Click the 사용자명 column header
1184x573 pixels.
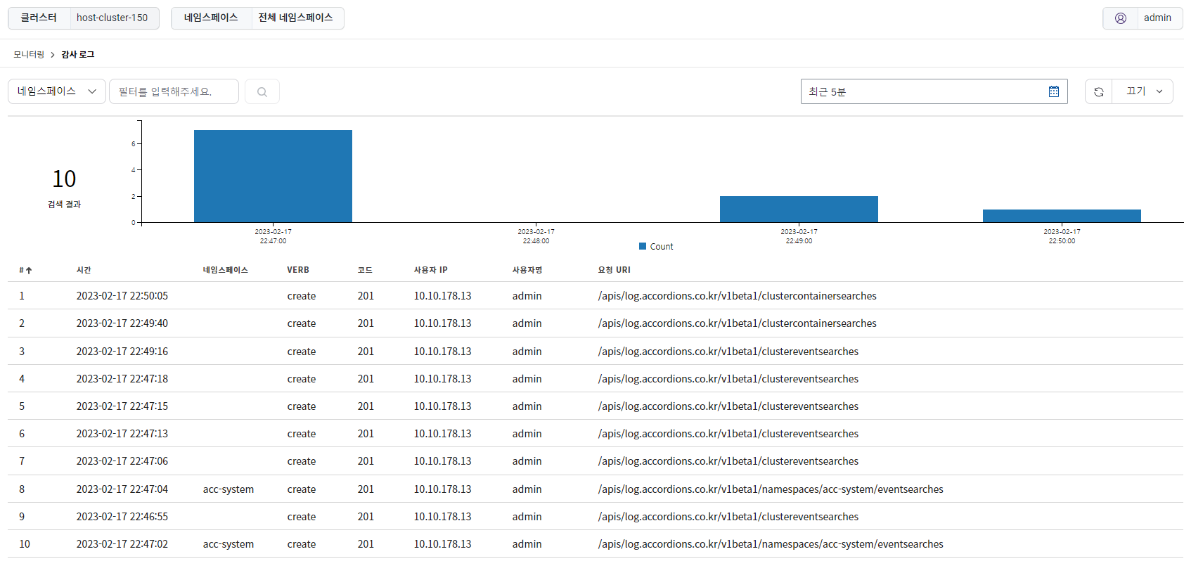527,270
